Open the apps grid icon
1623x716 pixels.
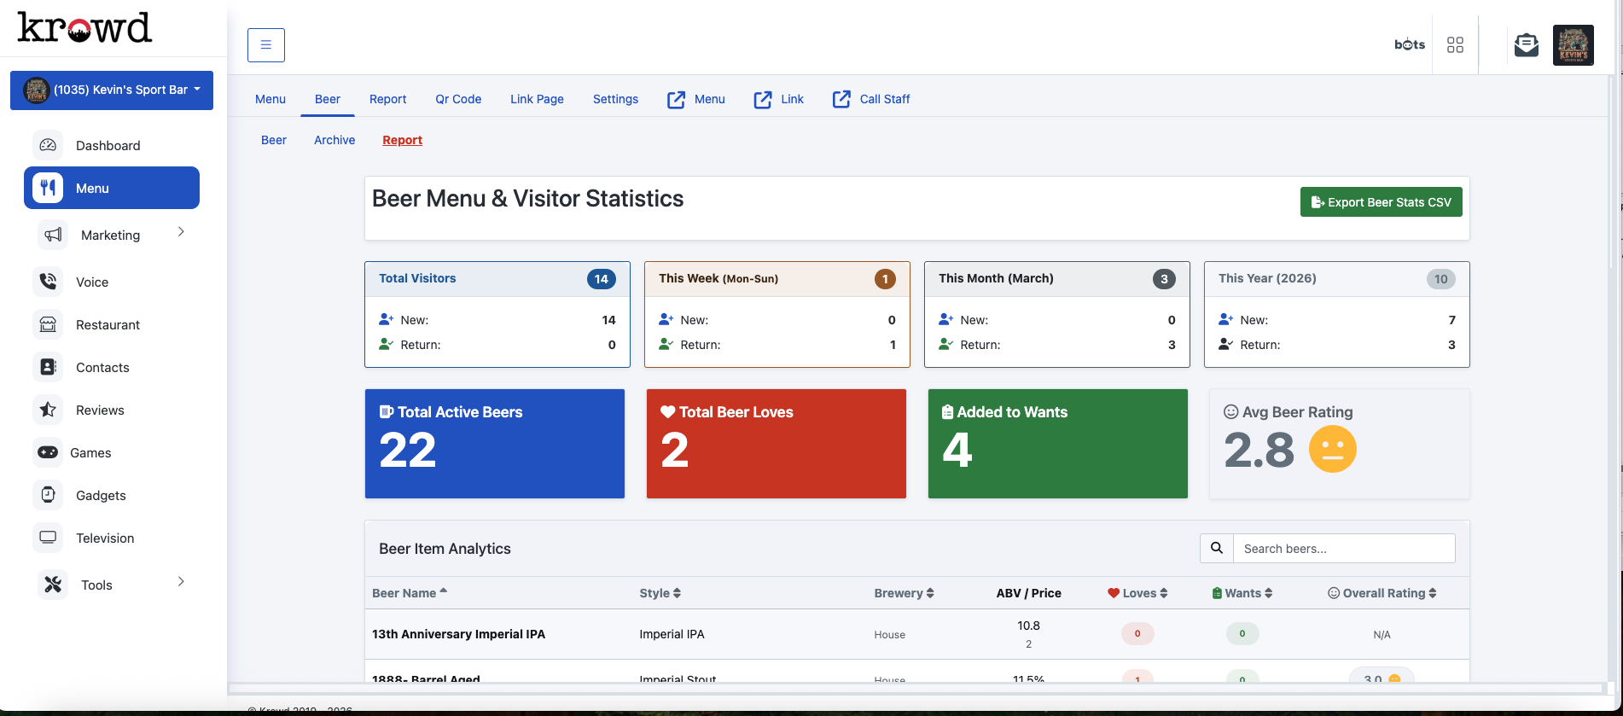click(x=1455, y=45)
